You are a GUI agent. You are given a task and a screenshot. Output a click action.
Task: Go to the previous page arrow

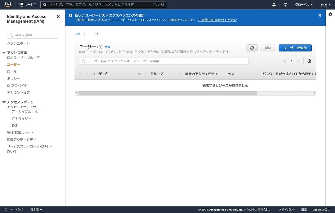(284, 61)
